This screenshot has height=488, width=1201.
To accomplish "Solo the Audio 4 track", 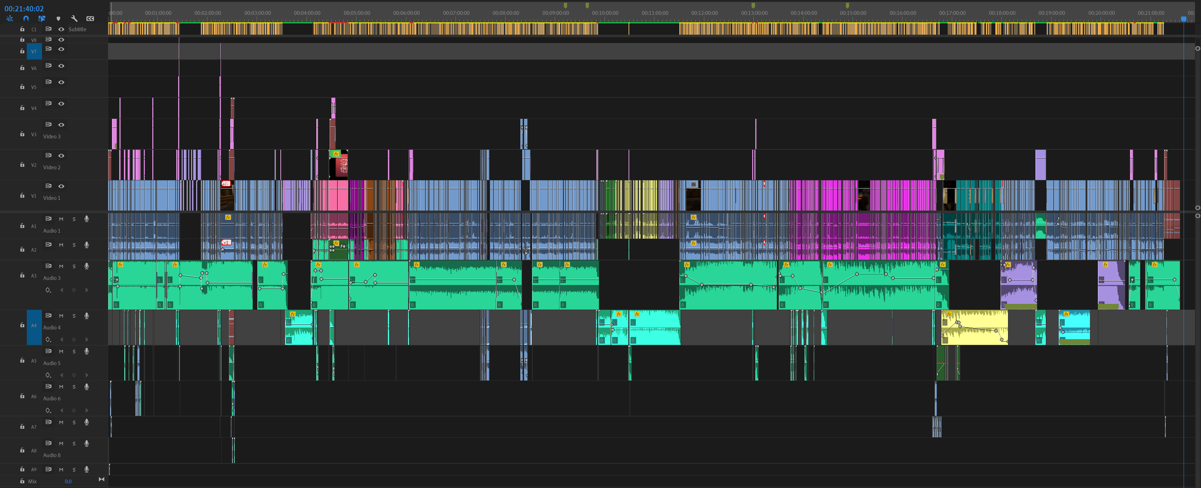I will pos(74,316).
